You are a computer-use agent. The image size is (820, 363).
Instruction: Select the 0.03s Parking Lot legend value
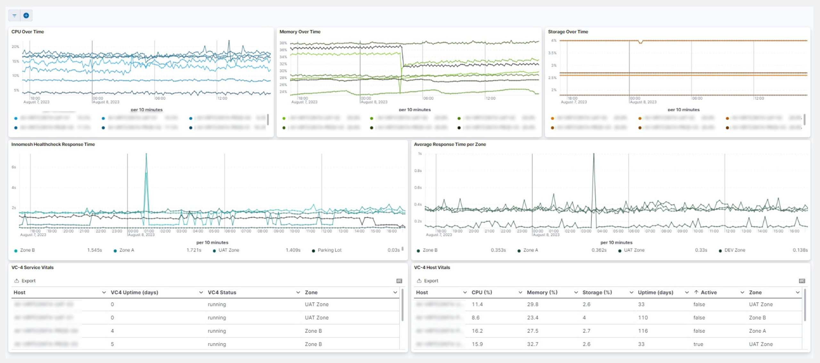click(x=394, y=250)
